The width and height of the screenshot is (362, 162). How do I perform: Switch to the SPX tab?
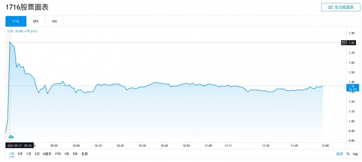pyautogui.click(x=36, y=21)
